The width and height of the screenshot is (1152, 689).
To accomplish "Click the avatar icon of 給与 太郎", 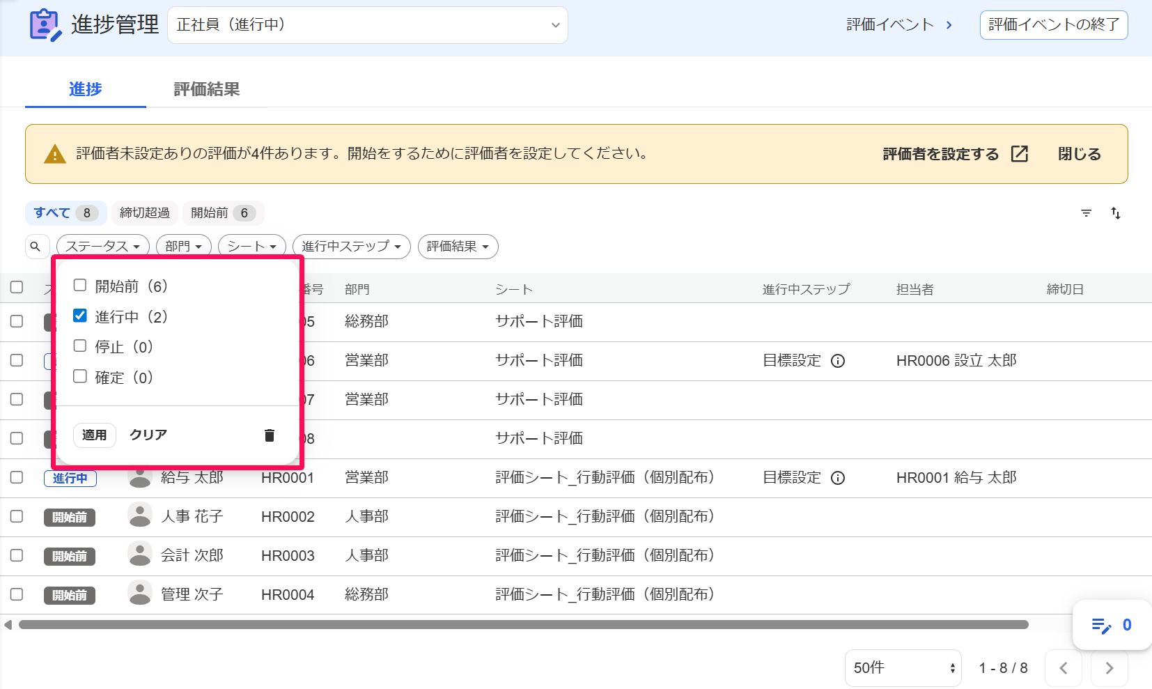I will [140, 477].
